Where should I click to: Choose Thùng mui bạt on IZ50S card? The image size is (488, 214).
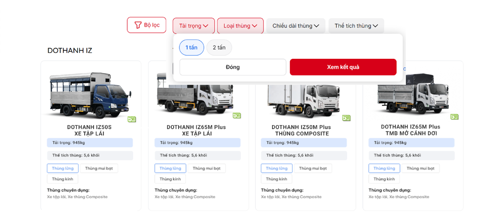pyautogui.click(x=99, y=168)
